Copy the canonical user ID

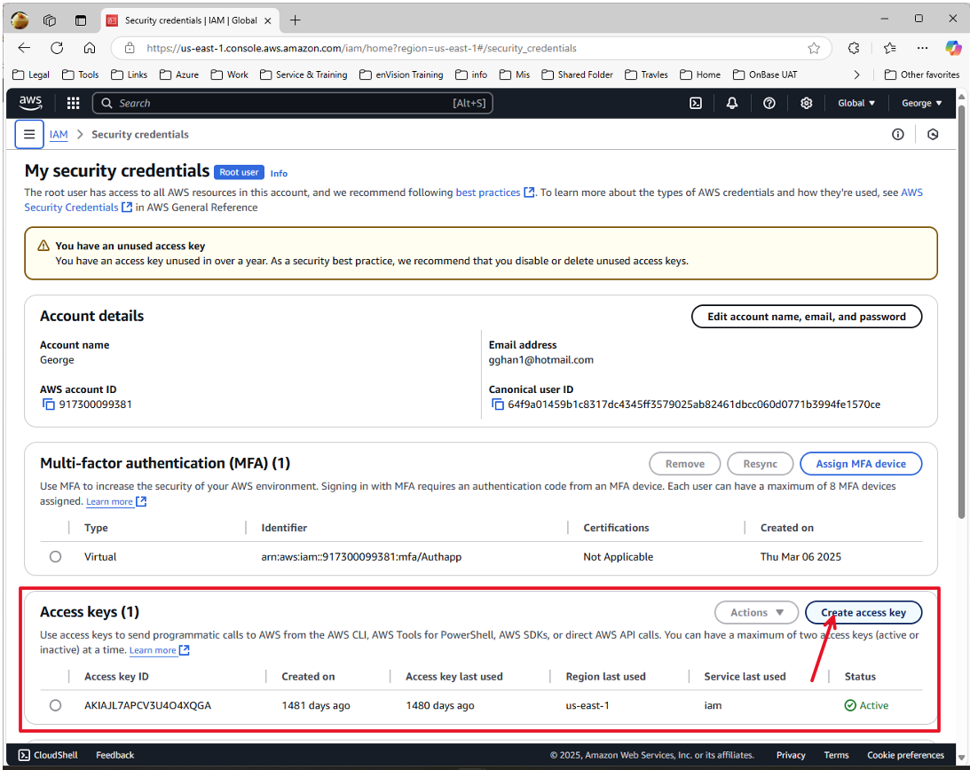point(497,405)
